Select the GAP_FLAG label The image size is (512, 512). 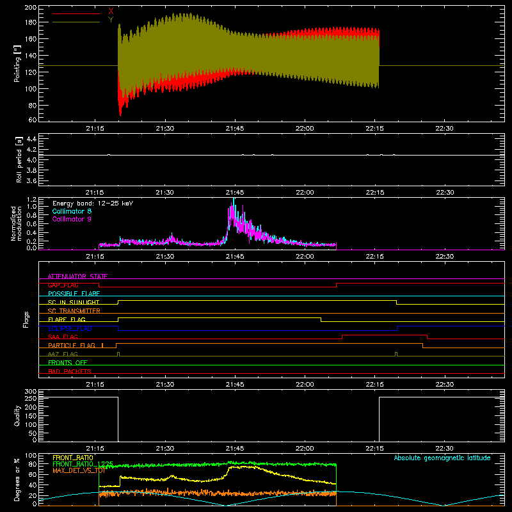click(x=63, y=285)
